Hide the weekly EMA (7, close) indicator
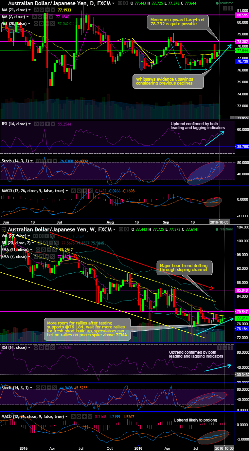 click(36, 257)
